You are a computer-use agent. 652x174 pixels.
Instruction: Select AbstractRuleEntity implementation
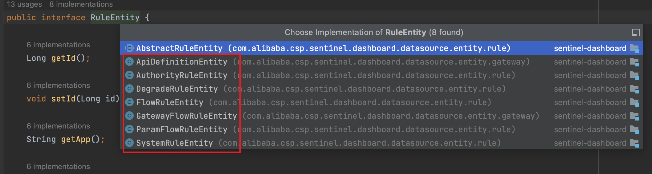pos(381,48)
